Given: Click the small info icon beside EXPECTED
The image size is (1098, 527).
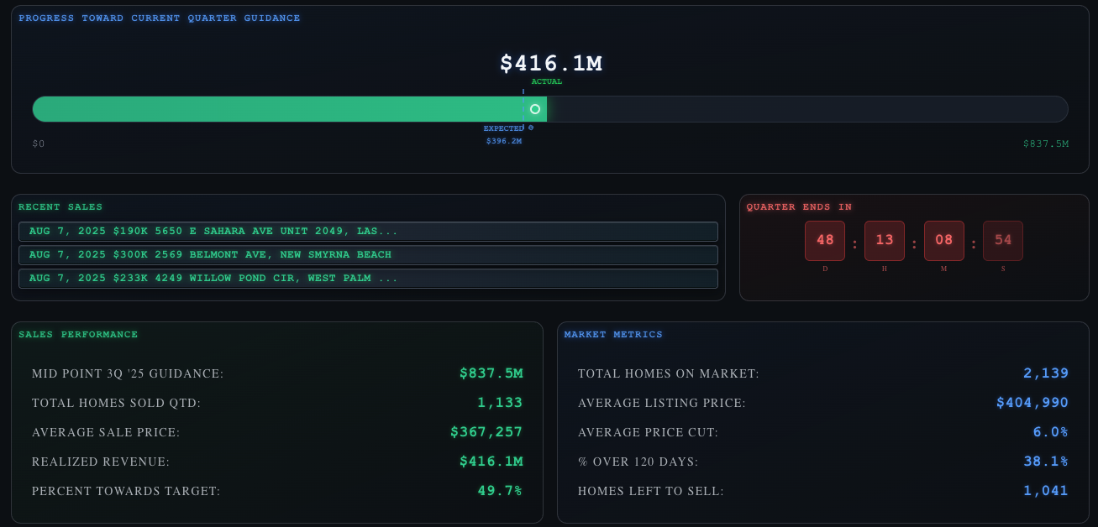Looking at the screenshot, I should (531, 128).
